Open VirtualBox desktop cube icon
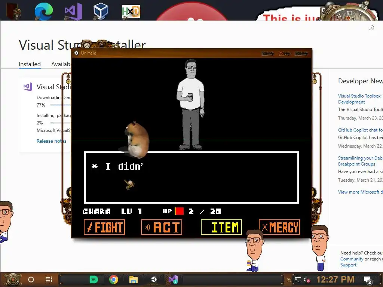Image resolution: width=383 pixels, height=287 pixels. coord(101,11)
